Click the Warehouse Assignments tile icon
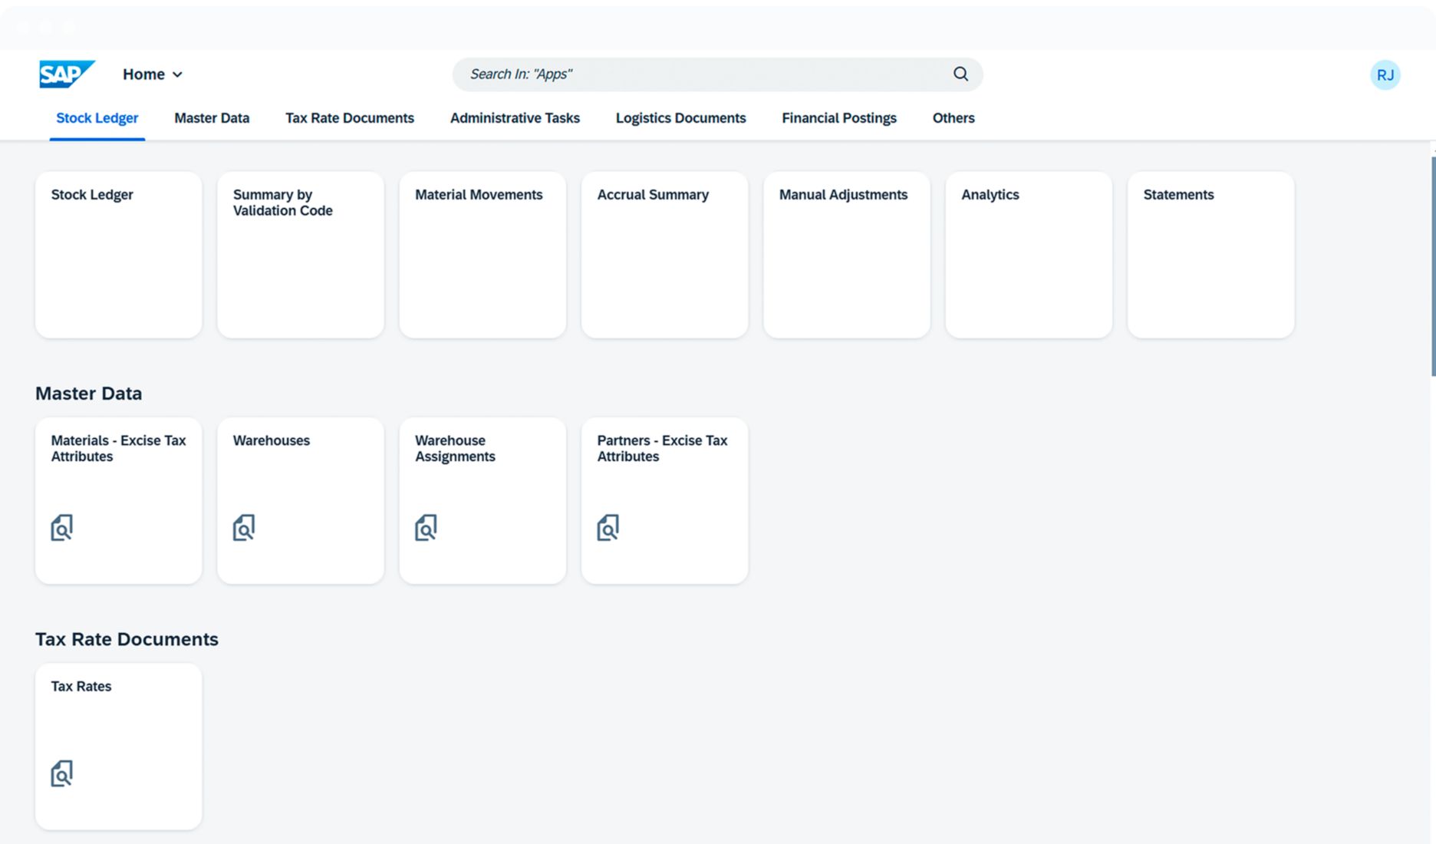 click(x=426, y=528)
